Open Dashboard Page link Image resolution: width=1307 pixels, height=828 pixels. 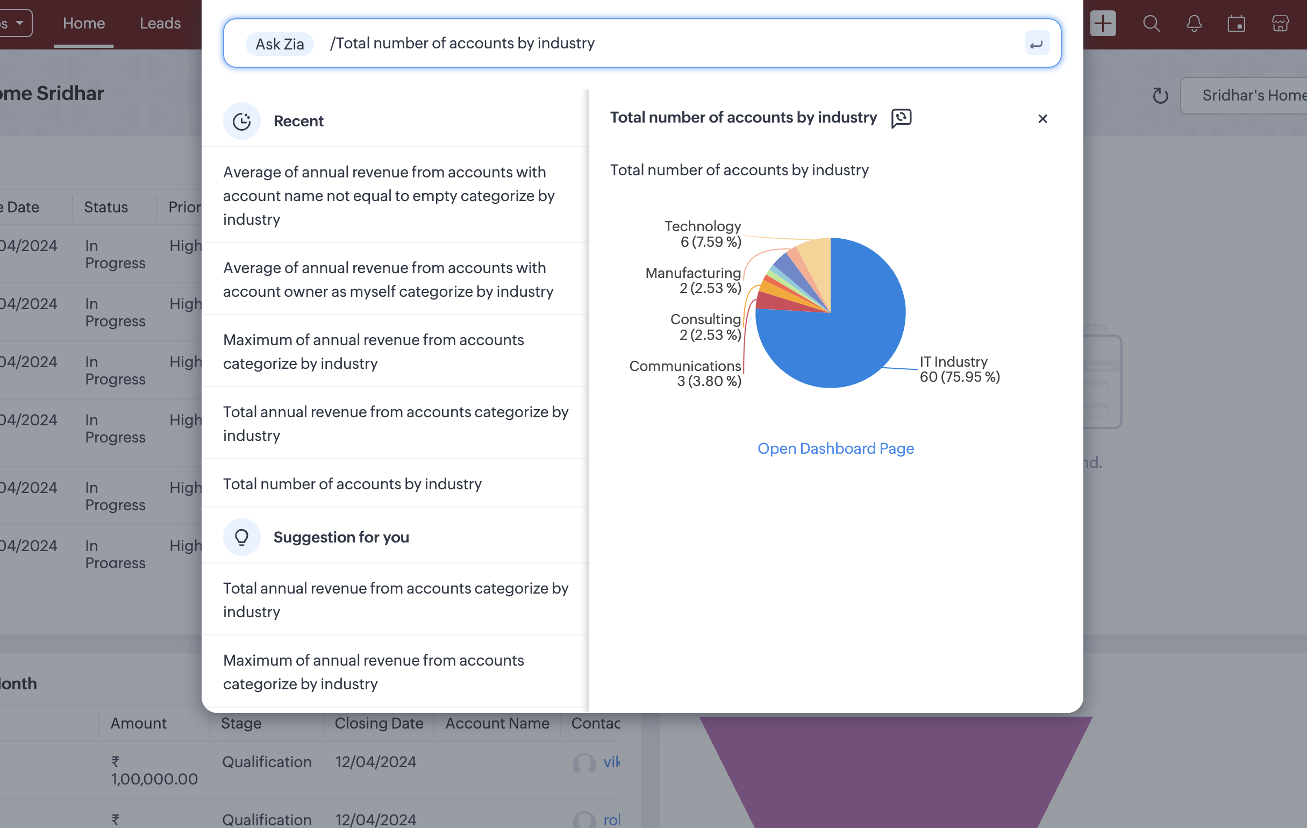pos(835,448)
